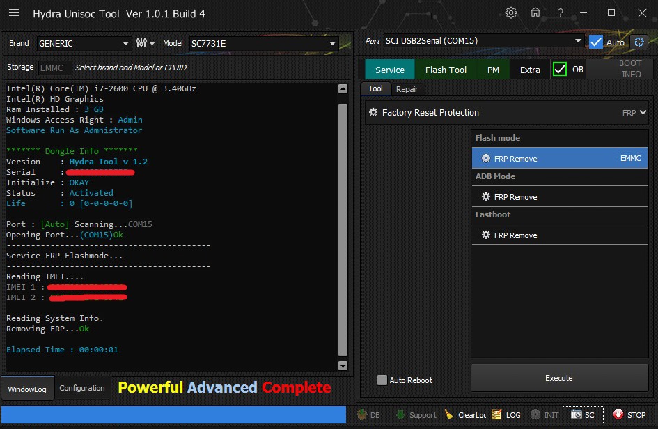Take screenshot with SC camera icon
658x429 pixels.
pos(577,415)
